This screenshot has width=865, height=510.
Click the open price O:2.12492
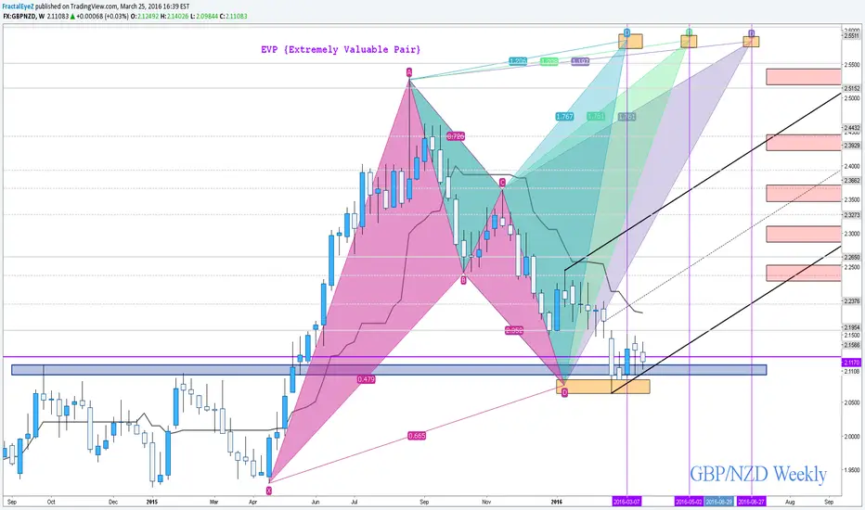tap(145, 16)
